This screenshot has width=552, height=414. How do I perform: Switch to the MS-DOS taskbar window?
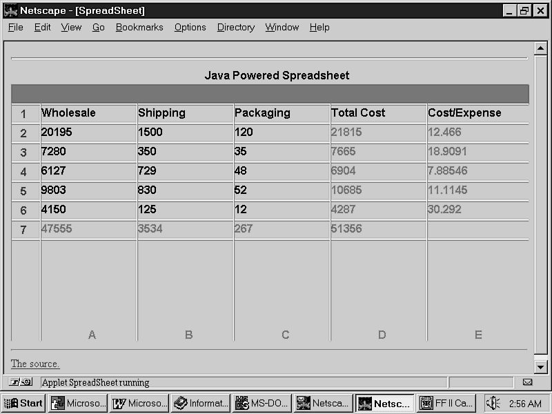[x=261, y=403]
